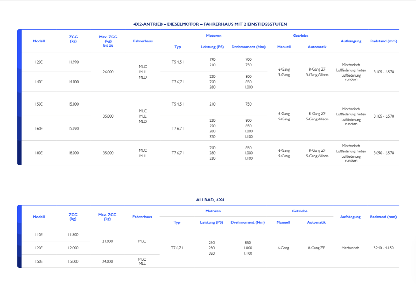Click Motoren header in the top table
Image resolution: width=416 pixels, height=295 pixels.
[x=213, y=36]
